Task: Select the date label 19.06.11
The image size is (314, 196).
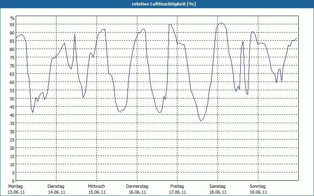Action: [x=258, y=192]
